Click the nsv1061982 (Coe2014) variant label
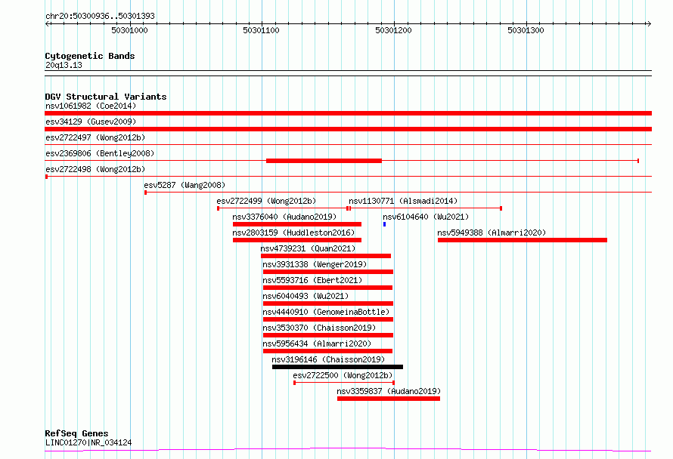This screenshot has width=673, height=459. point(91,106)
